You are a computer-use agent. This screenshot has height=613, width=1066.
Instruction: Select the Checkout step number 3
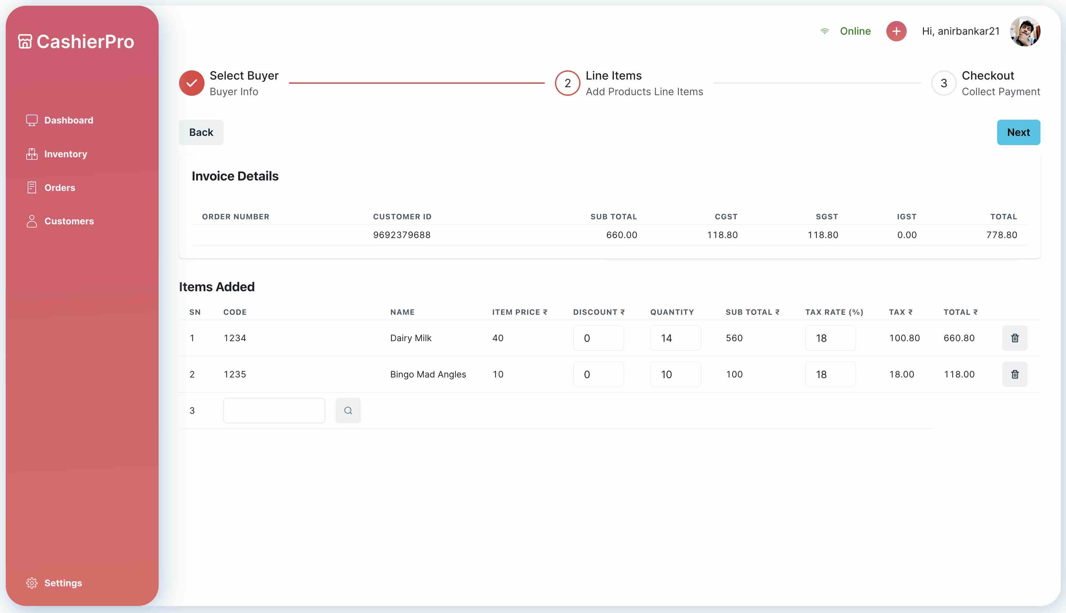(x=943, y=83)
